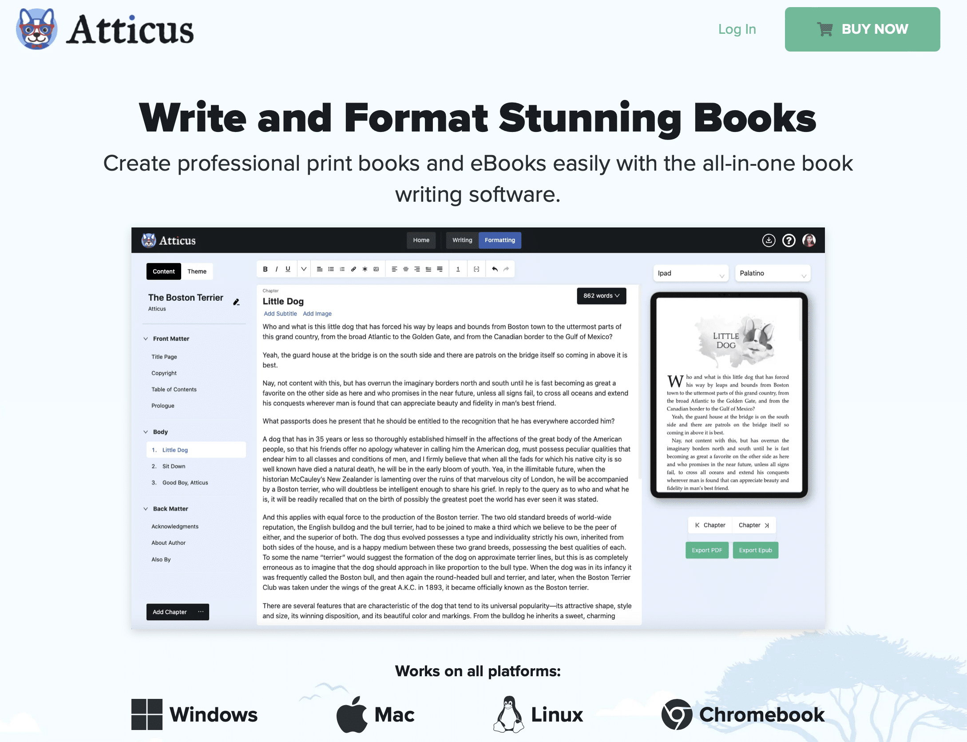Click the user profile avatar icon
This screenshot has width=967, height=742.
(x=810, y=240)
